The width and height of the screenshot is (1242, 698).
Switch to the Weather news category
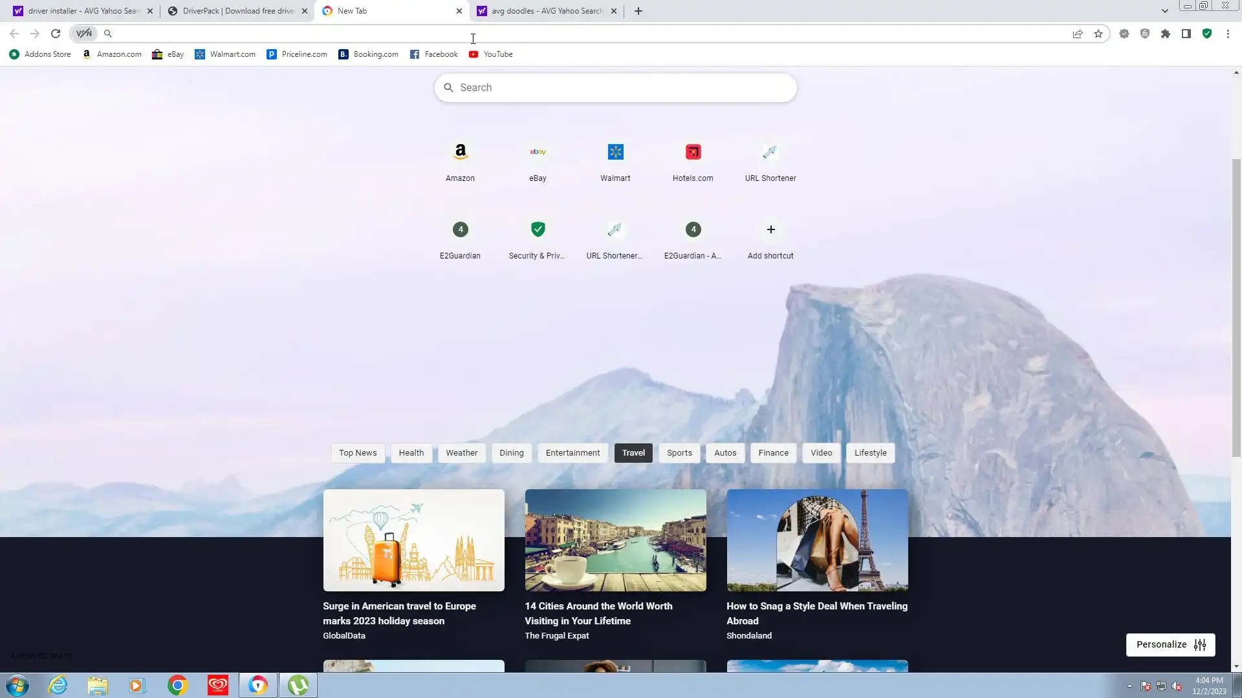coord(461,453)
